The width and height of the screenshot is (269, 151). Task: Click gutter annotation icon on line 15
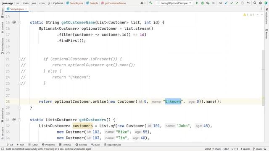click(14, 22)
